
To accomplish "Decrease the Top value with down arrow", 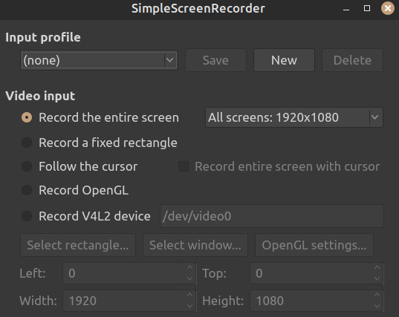I will pos(377,278).
